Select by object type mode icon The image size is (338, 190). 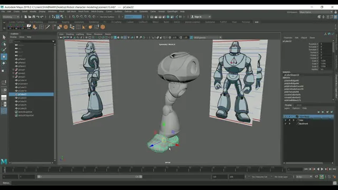pyautogui.click(x=58, y=17)
